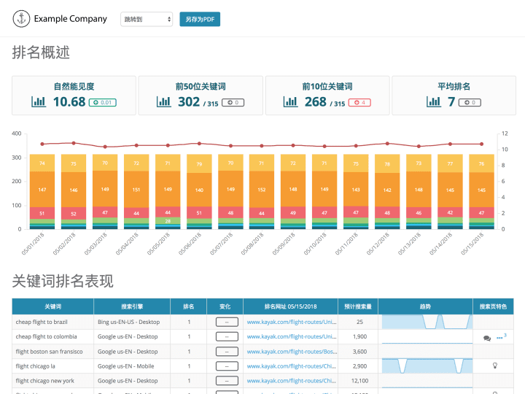525x394 pixels.
Task: Click the 0 change badge in 前50位关键词
Action: tap(233, 103)
